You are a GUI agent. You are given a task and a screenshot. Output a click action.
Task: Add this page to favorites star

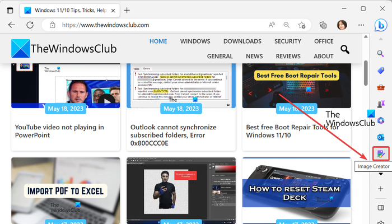(x=302, y=25)
